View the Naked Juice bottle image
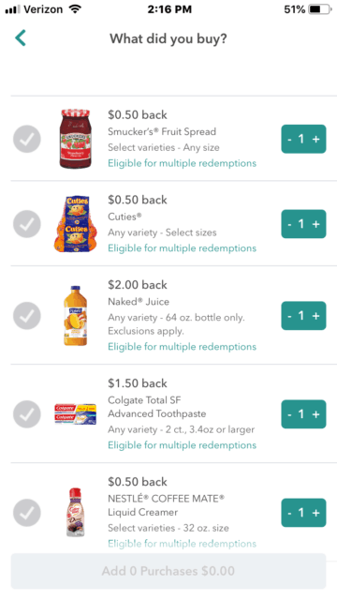337x600 pixels. [x=75, y=316]
